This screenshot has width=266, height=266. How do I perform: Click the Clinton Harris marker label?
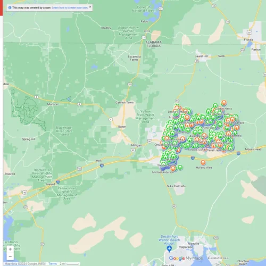225,109
